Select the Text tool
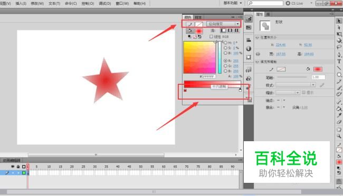The width and height of the screenshot is (343, 196). click(339, 62)
